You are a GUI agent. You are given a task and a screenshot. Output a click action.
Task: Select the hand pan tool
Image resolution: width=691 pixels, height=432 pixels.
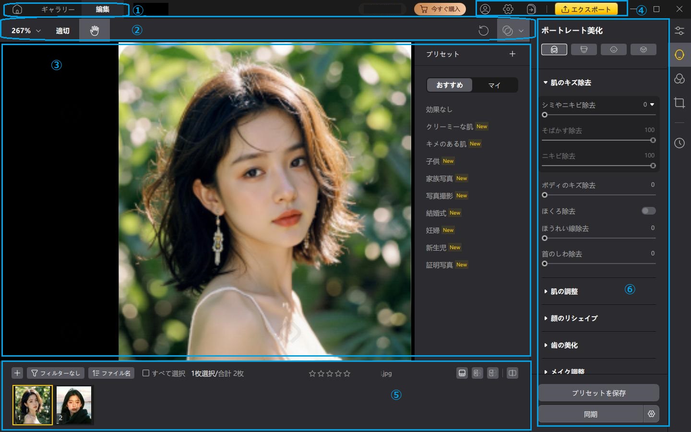click(95, 30)
